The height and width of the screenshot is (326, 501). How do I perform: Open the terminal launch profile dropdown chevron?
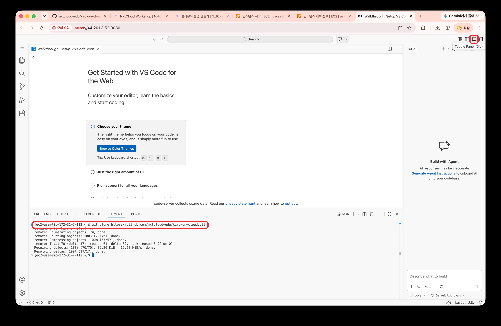pos(358,214)
